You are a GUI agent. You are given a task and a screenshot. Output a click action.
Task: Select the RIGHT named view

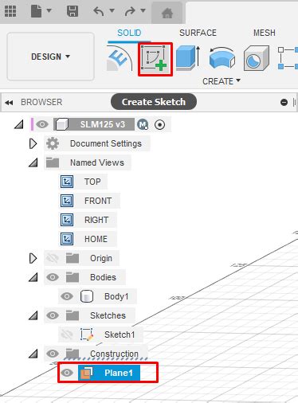point(96,220)
